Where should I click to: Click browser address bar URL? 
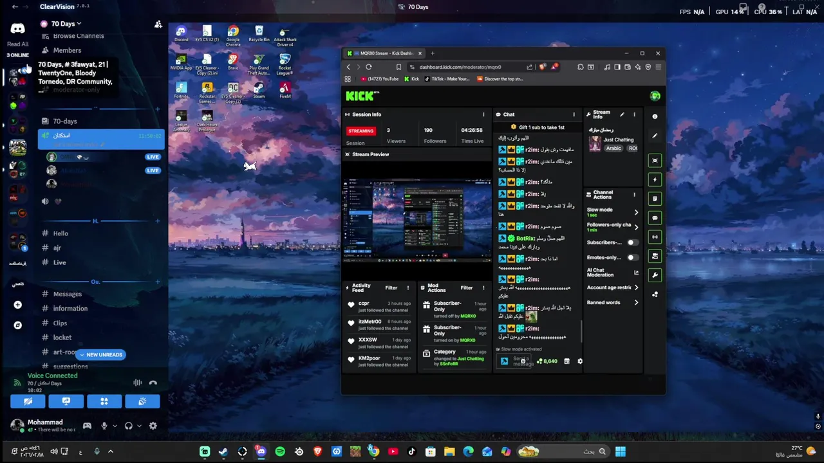(x=460, y=67)
